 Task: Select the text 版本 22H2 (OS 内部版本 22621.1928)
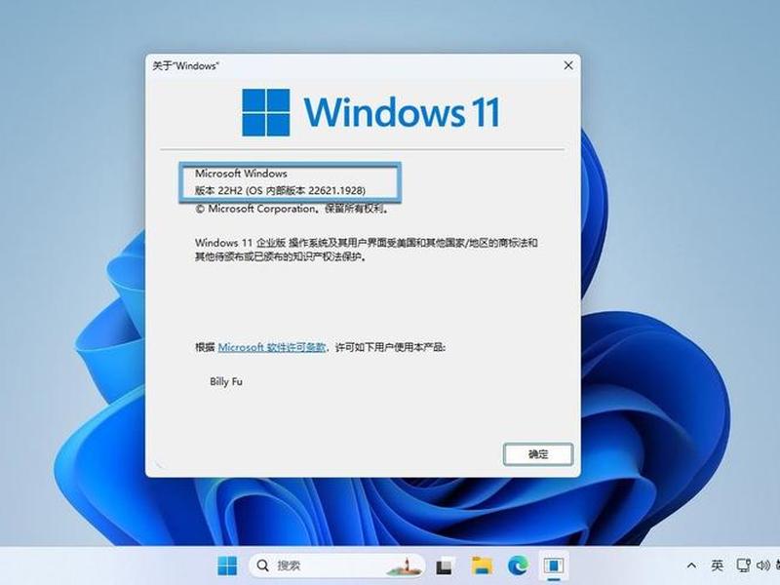click(x=280, y=190)
